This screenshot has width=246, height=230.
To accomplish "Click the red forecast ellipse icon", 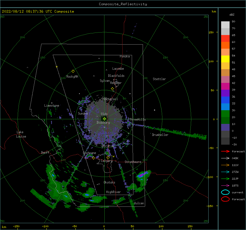I will coord(225,199).
